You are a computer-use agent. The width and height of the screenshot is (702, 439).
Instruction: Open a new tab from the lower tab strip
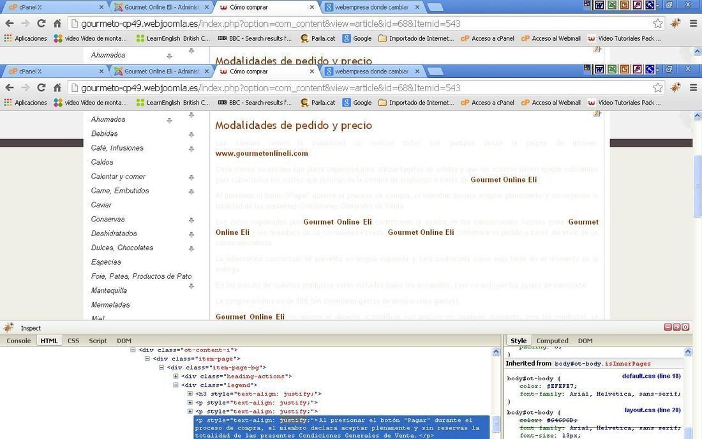coord(435,71)
